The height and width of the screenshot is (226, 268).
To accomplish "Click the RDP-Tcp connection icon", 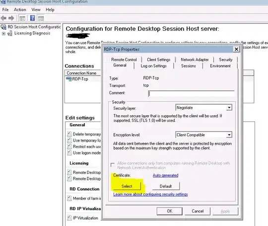I will [69, 79].
